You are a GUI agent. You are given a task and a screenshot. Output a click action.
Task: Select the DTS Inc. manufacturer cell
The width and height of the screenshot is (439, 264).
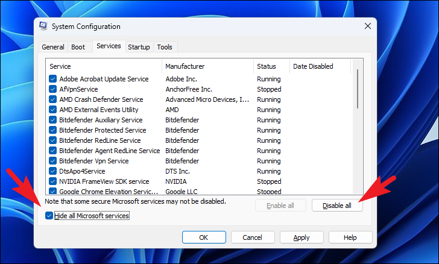177,171
